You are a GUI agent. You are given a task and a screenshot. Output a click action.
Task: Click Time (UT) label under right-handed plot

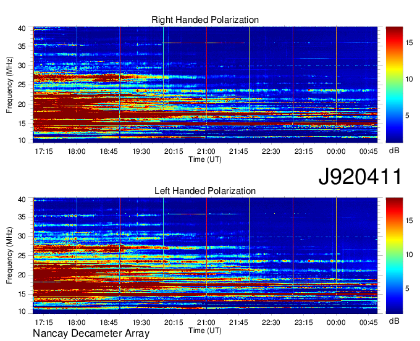point(205,159)
